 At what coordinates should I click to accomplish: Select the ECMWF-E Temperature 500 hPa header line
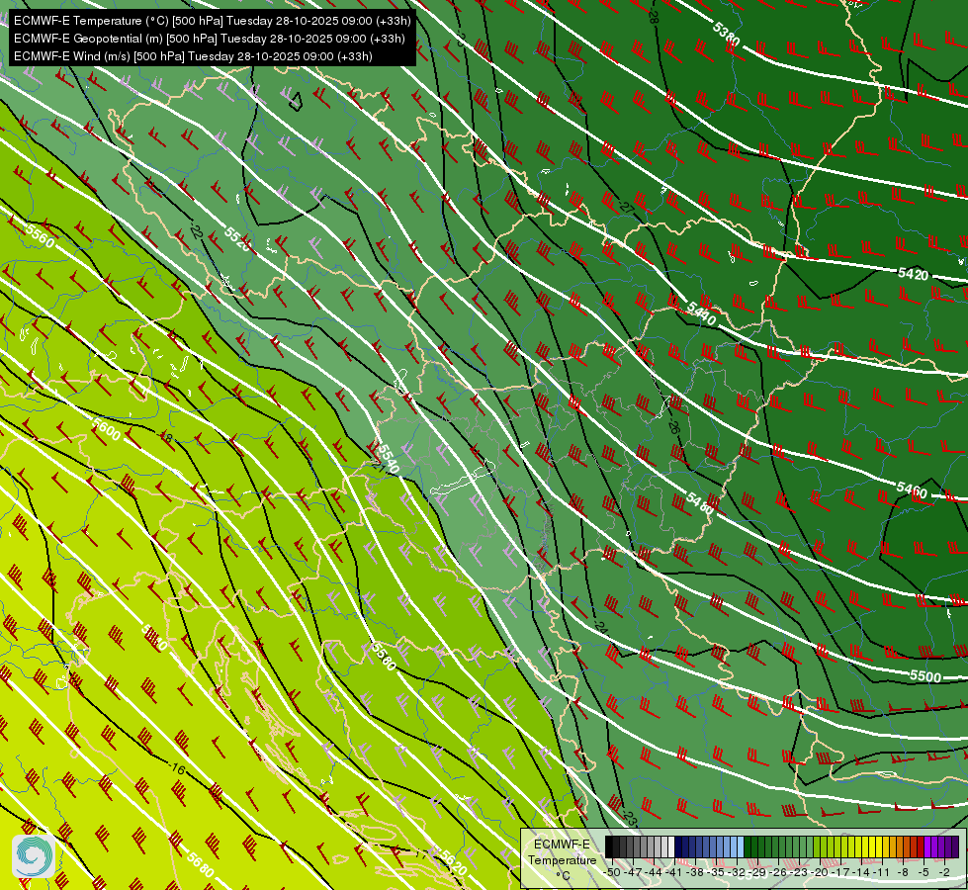[213, 21]
